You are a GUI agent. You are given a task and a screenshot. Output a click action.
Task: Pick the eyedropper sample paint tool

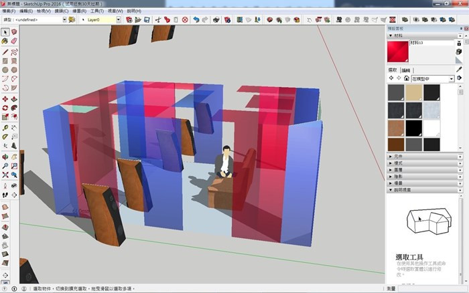pos(459,69)
